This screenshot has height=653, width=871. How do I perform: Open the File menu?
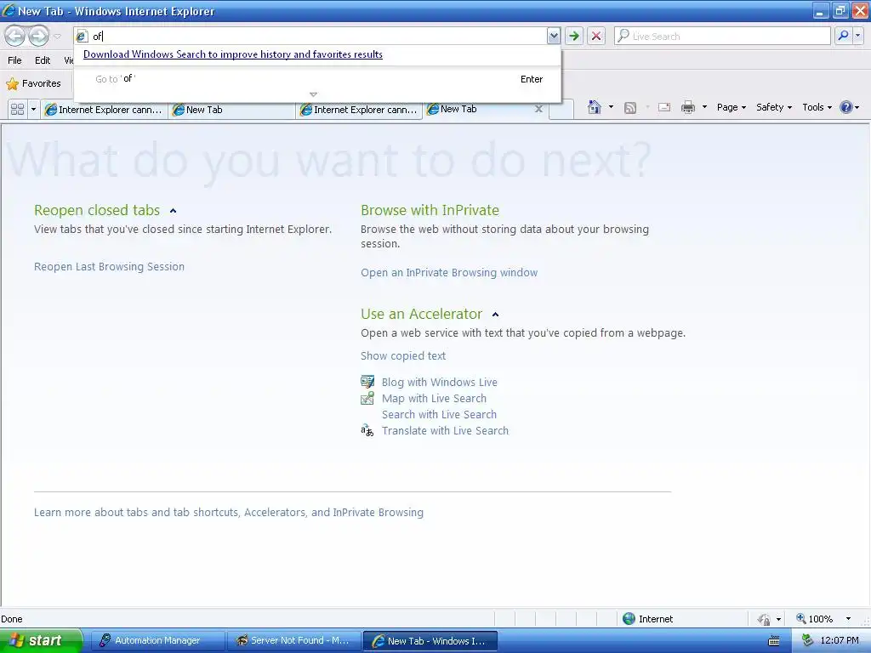coord(14,60)
